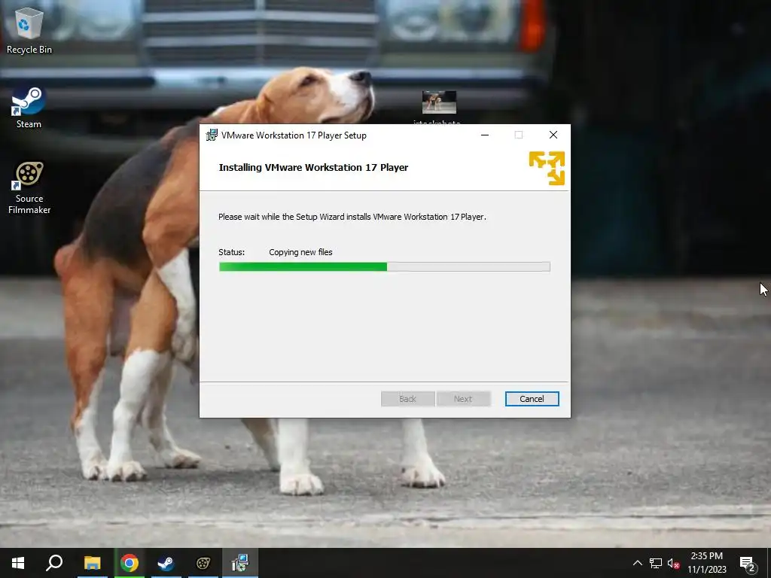The height and width of the screenshot is (578, 771).
Task: Click the yellow VMware arrows logo
Action: (x=547, y=168)
